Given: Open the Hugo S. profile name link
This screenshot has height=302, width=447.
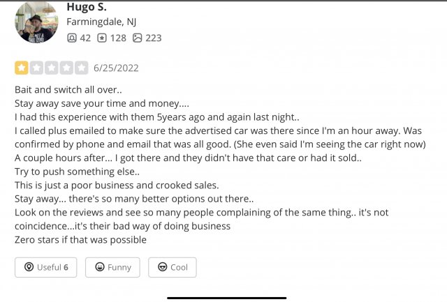Looking at the screenshot, I should tap(85, 6).
